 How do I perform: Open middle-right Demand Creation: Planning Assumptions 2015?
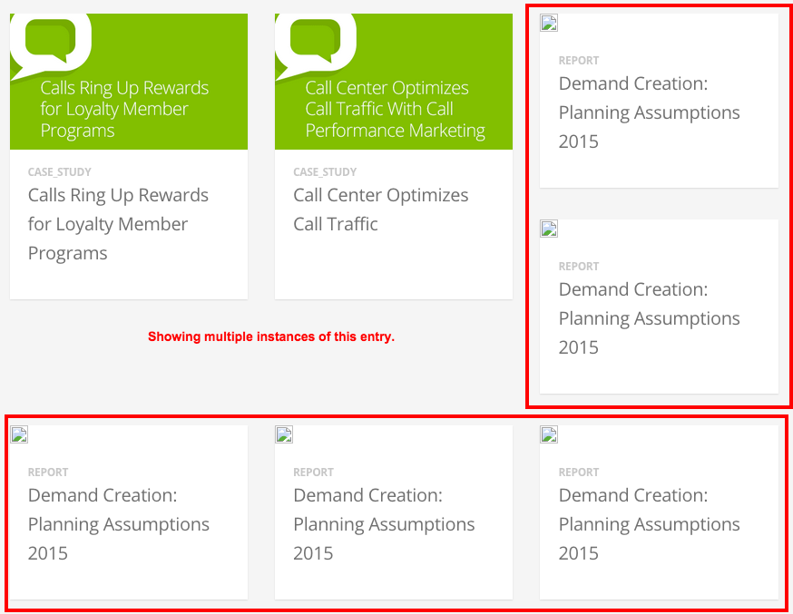click(649, 318)
